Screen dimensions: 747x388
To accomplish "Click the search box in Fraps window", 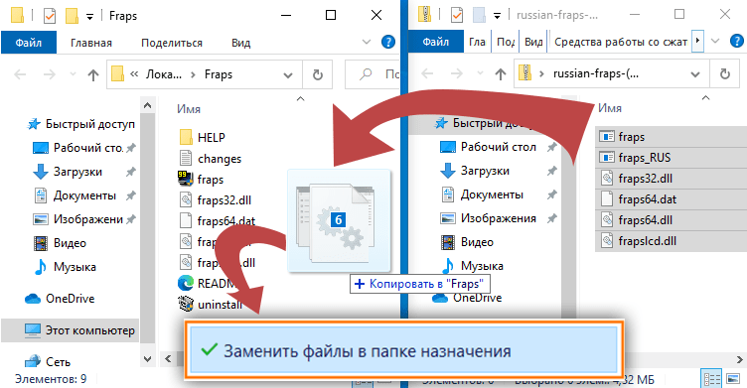I will coord(373,74).
